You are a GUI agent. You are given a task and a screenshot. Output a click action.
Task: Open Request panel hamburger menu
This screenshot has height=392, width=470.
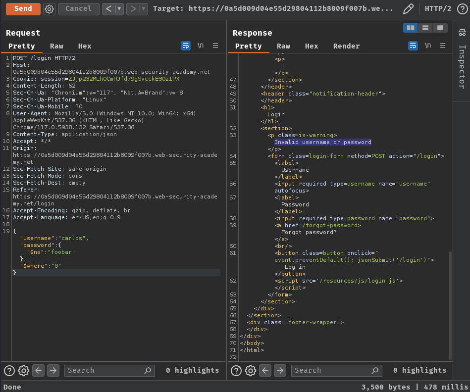[x=215, y=46]
